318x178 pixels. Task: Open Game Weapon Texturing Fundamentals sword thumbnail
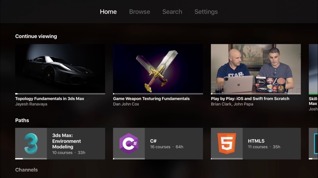(158, 69)
